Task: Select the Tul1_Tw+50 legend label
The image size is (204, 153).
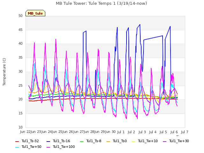Action: (x=32, y=147)
